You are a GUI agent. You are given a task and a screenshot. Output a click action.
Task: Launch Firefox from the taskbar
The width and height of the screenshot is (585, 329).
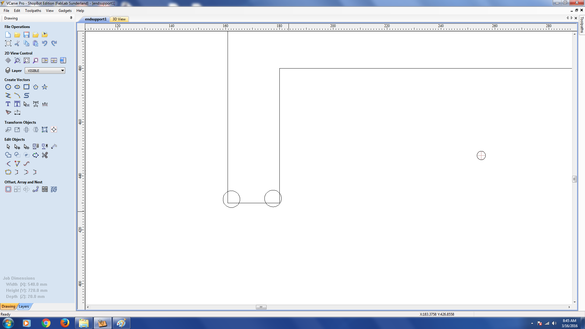coord(65,323)
